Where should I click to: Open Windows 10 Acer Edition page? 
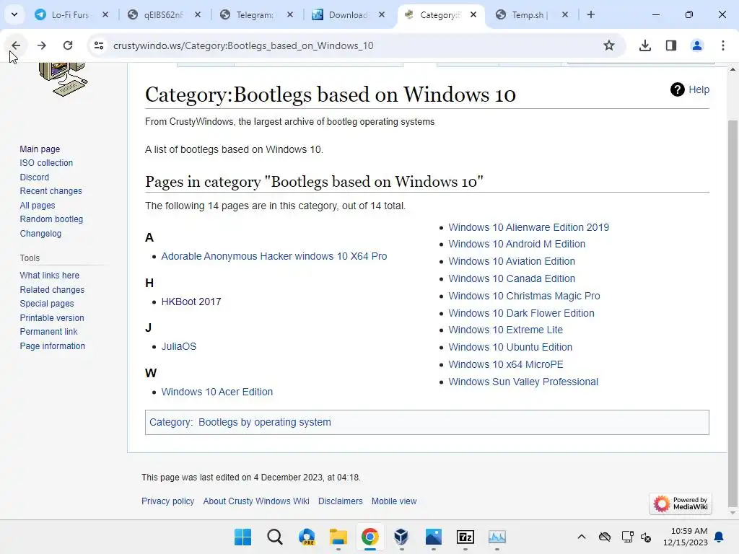click(x=217, y=392)
